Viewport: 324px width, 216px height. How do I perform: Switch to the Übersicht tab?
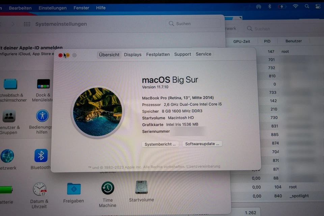(109, 55)
